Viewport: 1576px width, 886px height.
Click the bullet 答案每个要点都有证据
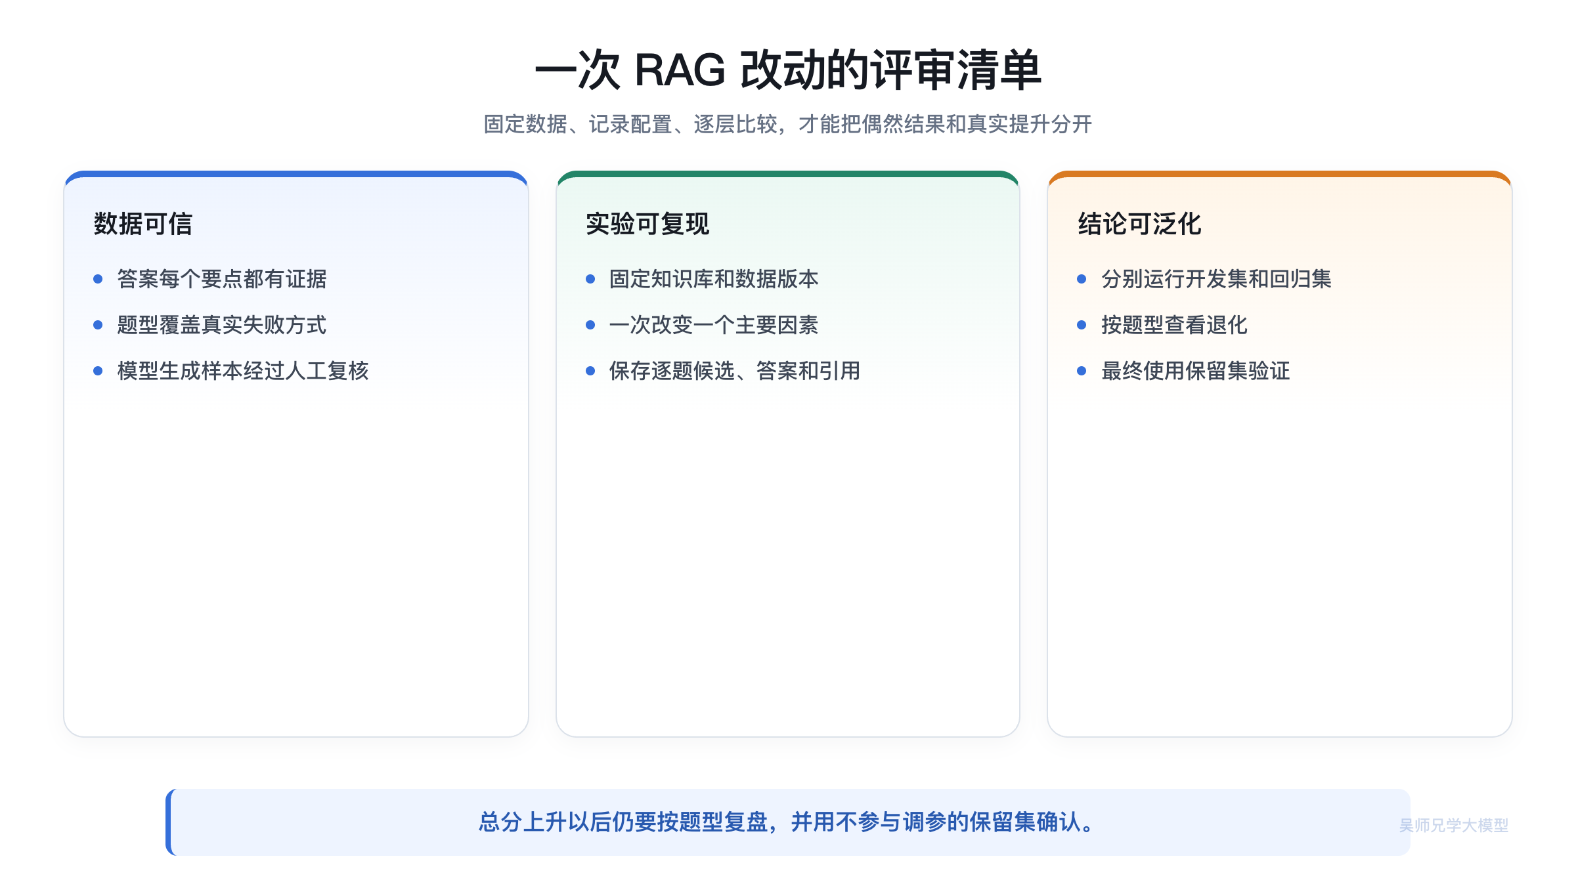pos(222,279)
